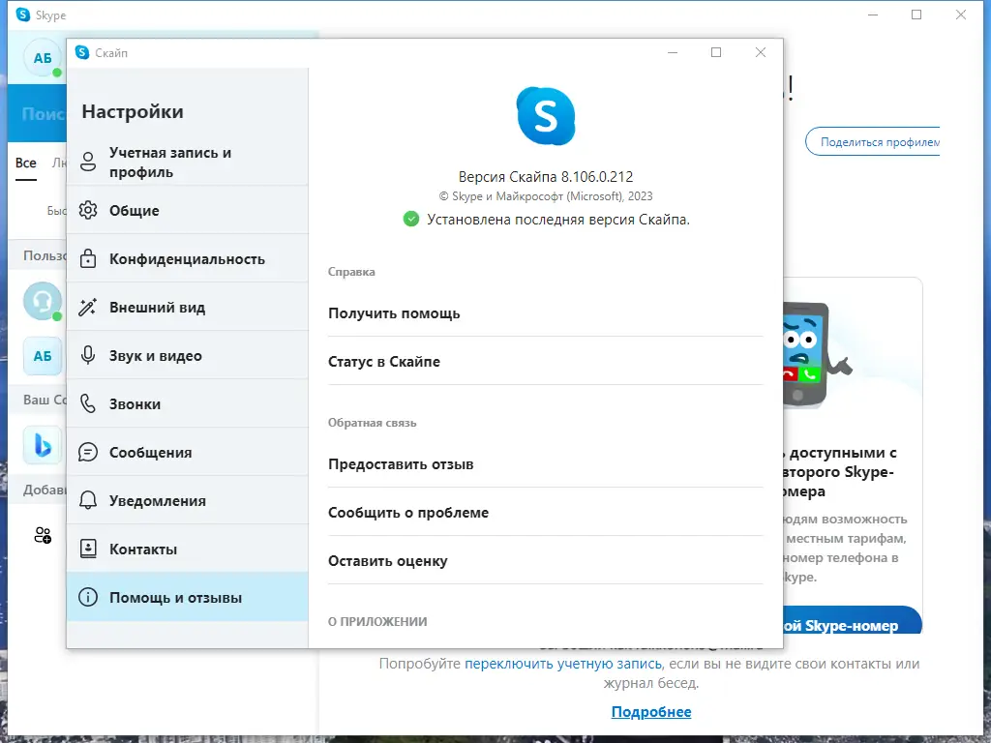Click Версия Скайпа 8.106.0.212 text

click(x=546, y=177)
